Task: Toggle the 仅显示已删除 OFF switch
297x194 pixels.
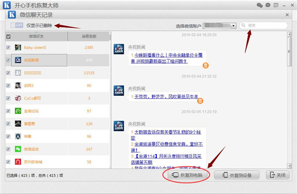Action: click(17, 25)
